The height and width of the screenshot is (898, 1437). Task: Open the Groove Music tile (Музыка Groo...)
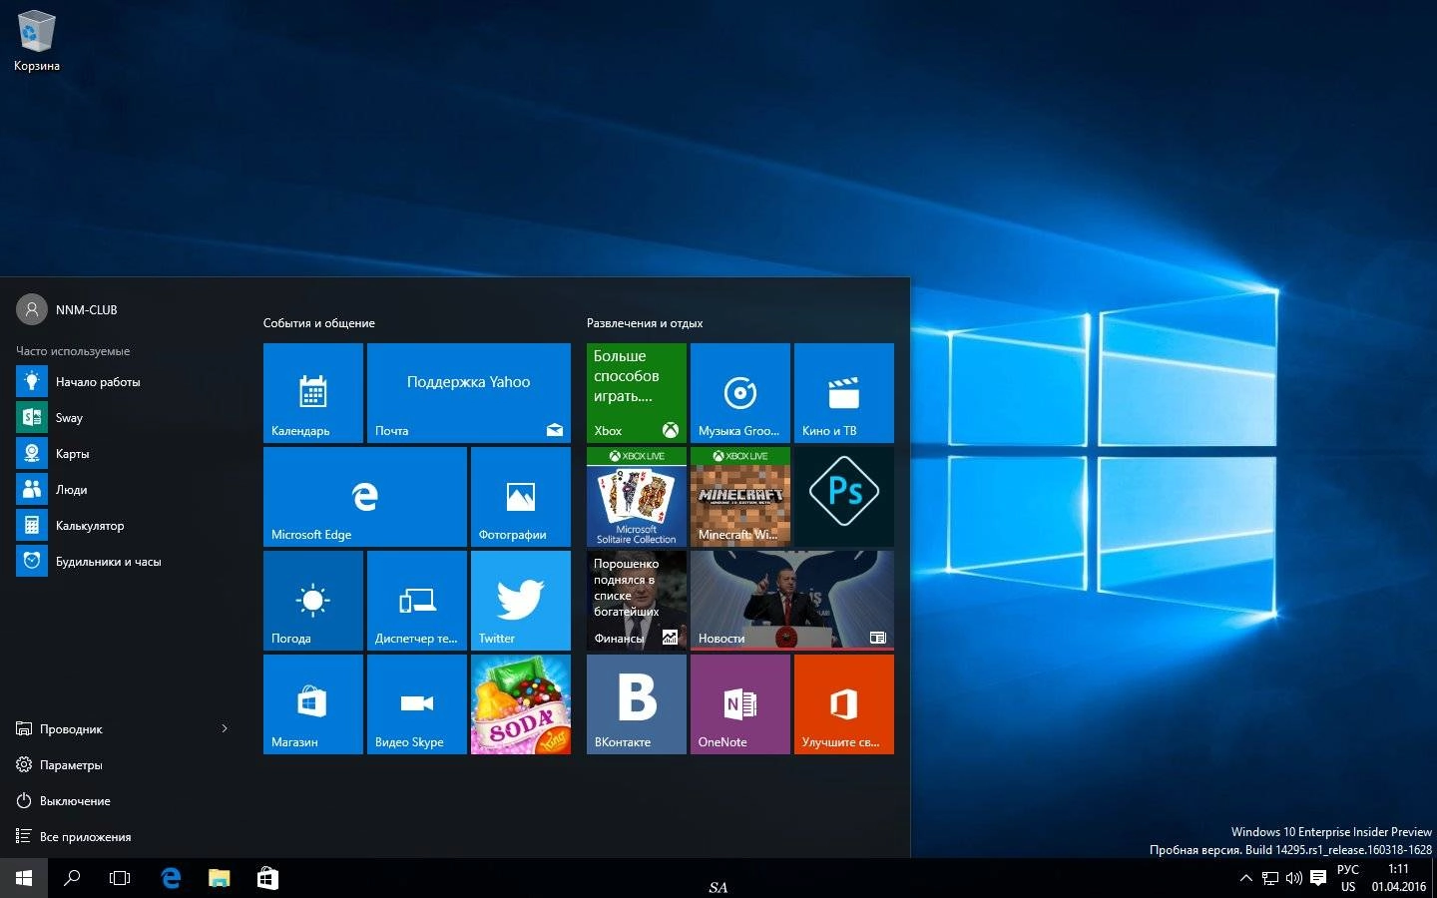740,393
